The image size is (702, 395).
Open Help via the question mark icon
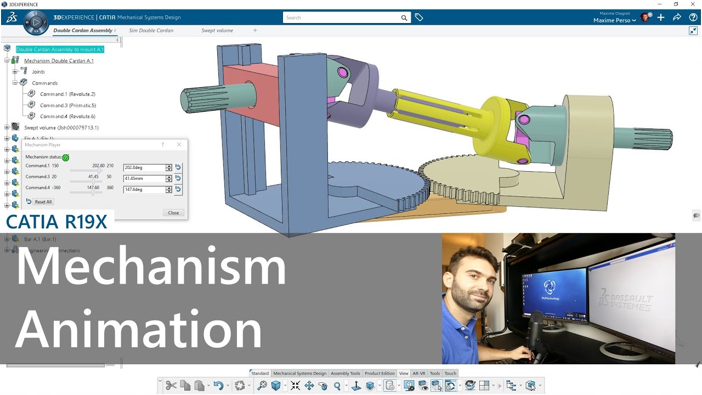[693, 18]
